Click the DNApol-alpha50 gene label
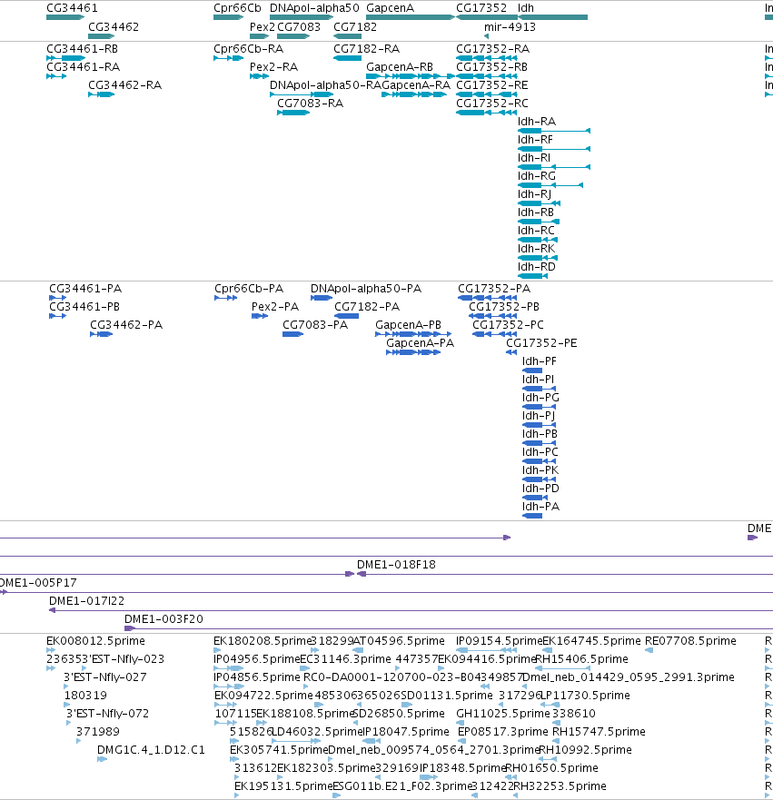 pyautogui.click(x=314, y=8)
